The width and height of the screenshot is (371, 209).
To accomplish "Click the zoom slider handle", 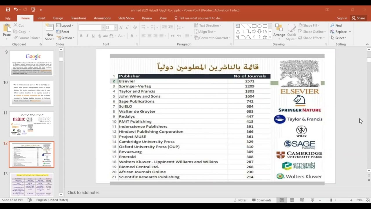I will click(x=331, y=200).
